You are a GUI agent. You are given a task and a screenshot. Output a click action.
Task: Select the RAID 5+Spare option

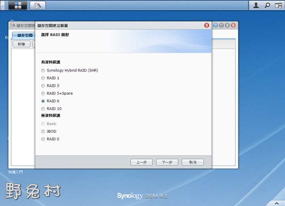click(x=43, y=93)
